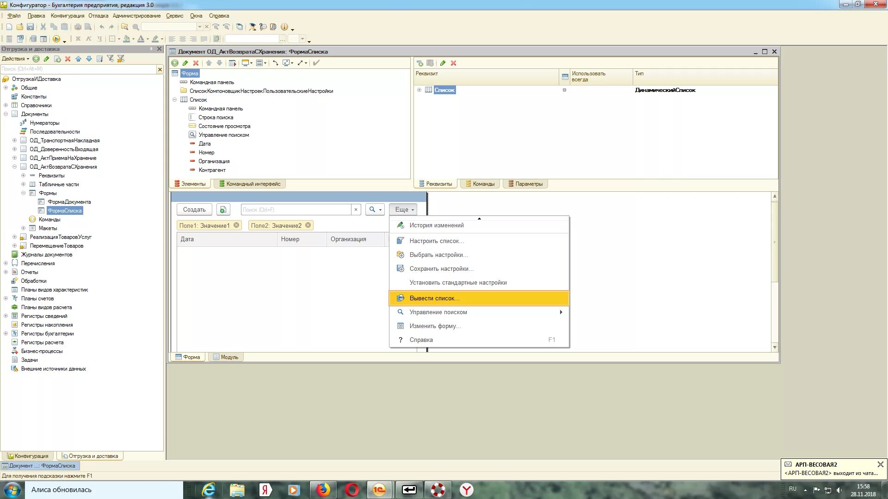Select 'Вывести список...' menu entry
The width and height of the screenshot is (888, 499).
click(434, 298)
